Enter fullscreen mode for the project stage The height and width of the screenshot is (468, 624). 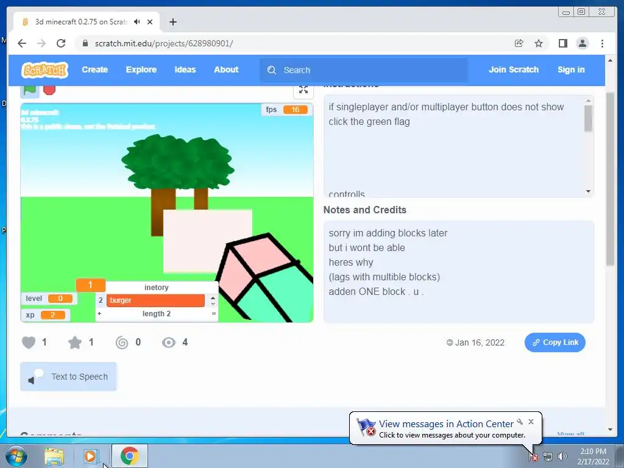[303, 90]
